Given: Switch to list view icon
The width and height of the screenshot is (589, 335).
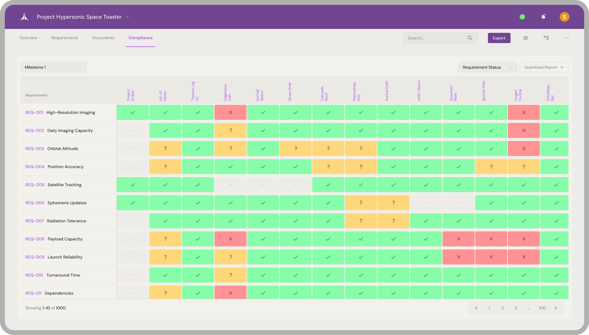Looking at the screenshot, I should (525, 38).
